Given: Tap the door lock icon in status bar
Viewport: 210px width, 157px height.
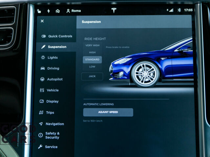Looking at the screenshot, I should pos(39,11).
